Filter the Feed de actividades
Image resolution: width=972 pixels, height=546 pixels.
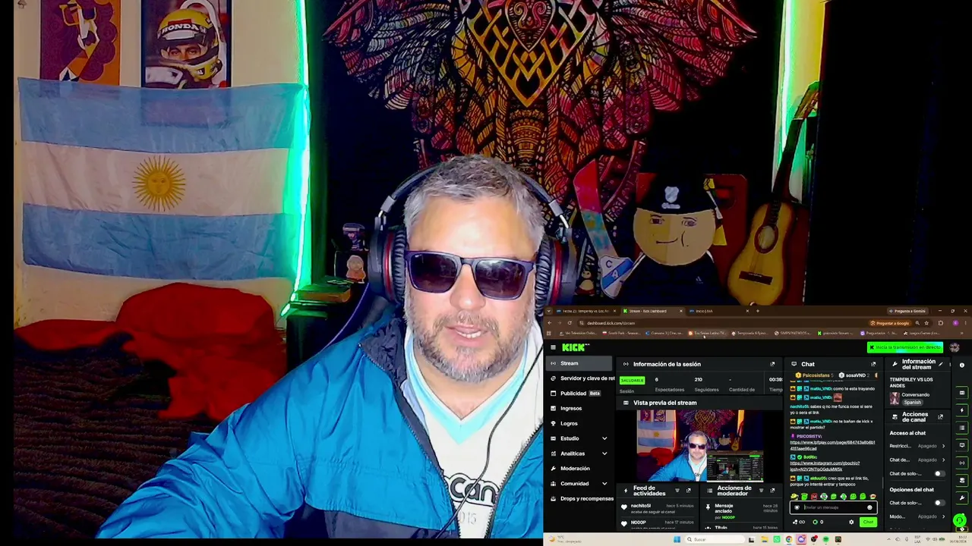point(677,490)
